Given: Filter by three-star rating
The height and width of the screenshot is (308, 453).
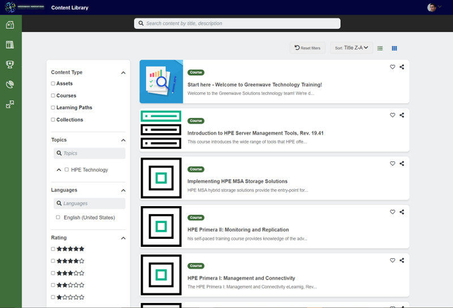Looking at the screenshot, I should click(x=53, y=273).
